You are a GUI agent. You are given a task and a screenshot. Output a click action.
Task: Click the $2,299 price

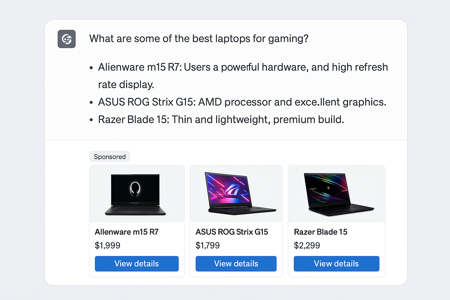pos(307,246)
